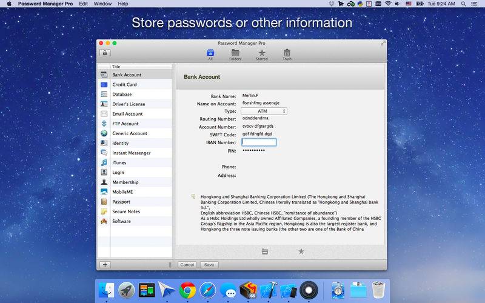Click the IBAN Number input field
The height and width of the screenshot is (303, 485).
point(259,142)
